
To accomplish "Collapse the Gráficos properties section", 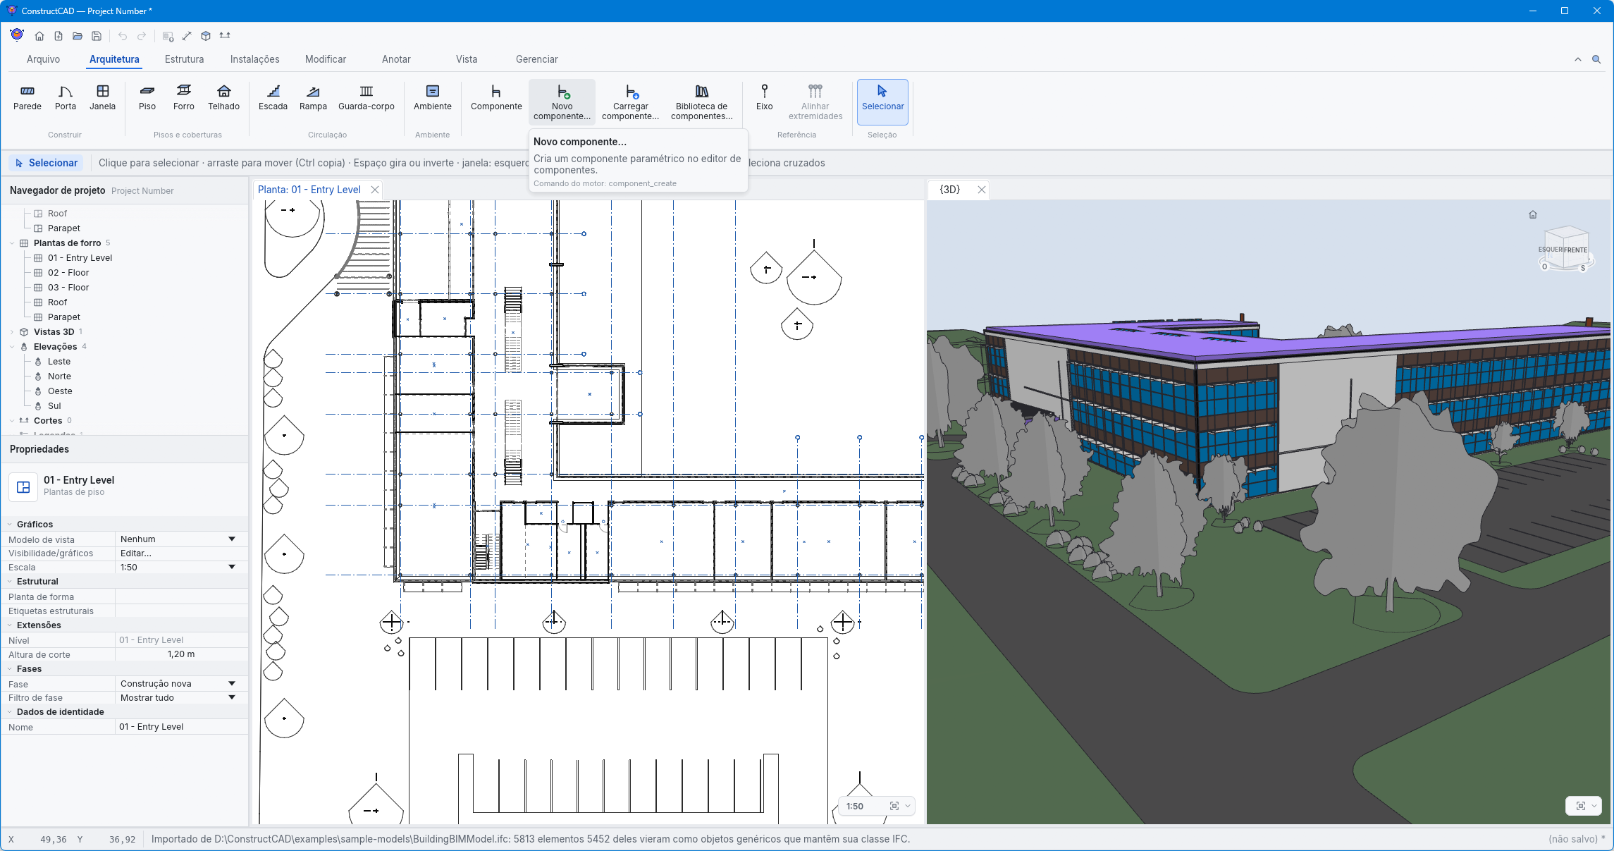I will [10, 525].
